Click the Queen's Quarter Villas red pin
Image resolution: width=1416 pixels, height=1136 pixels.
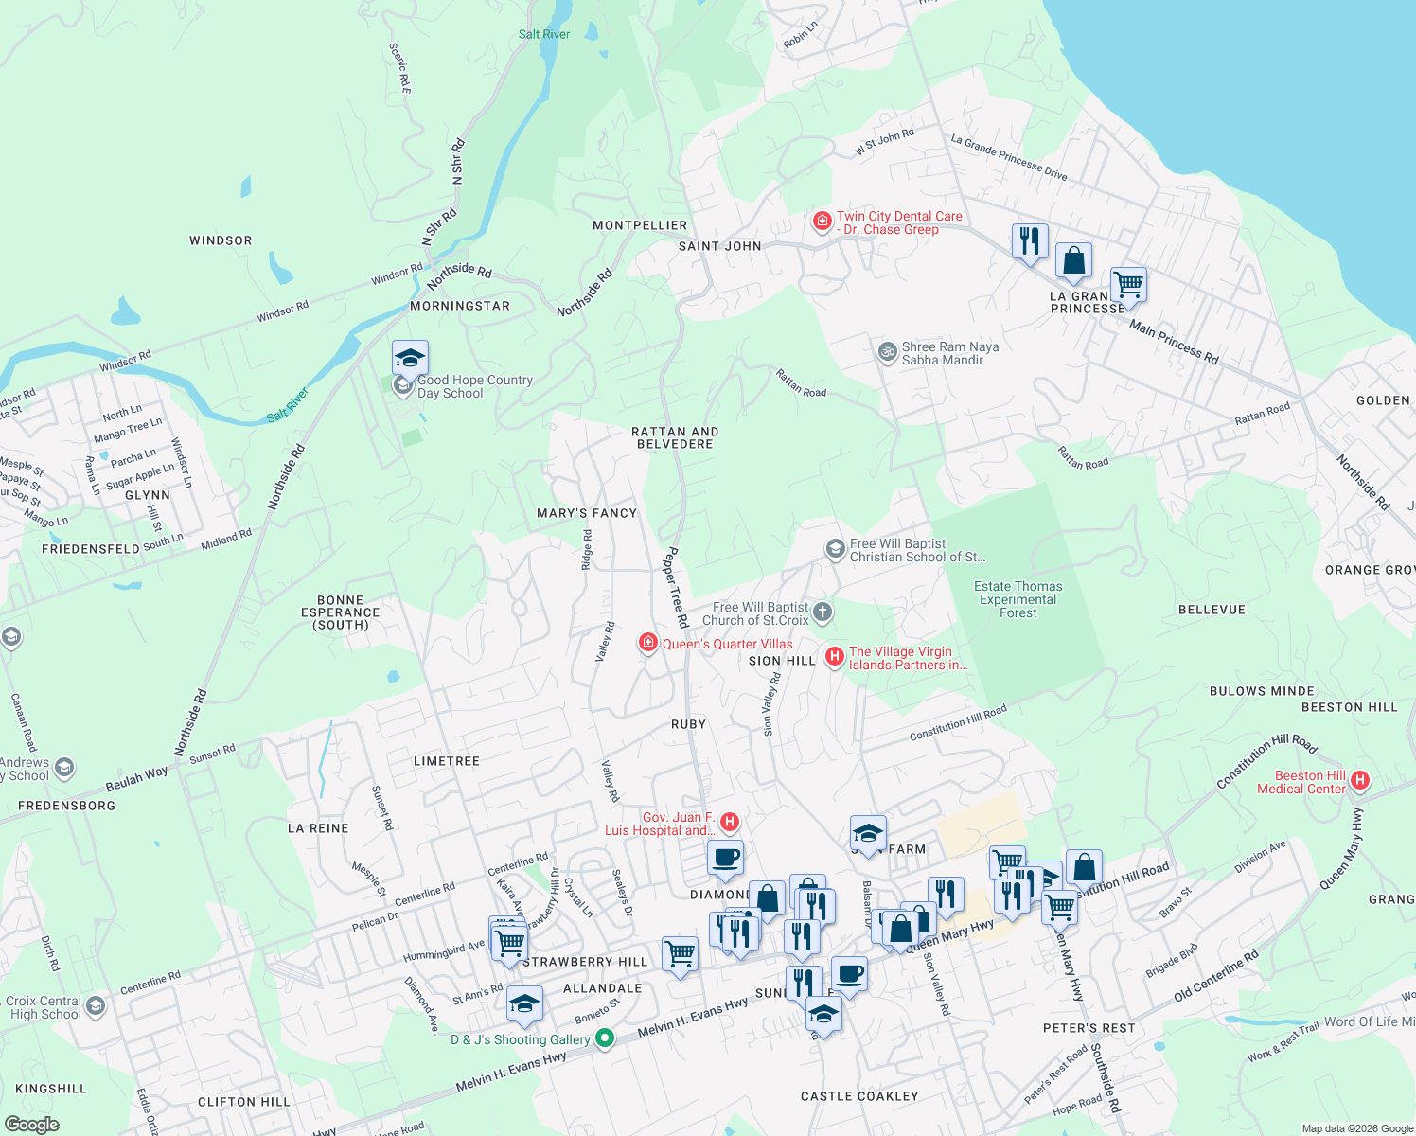click(x=647, y=643)
